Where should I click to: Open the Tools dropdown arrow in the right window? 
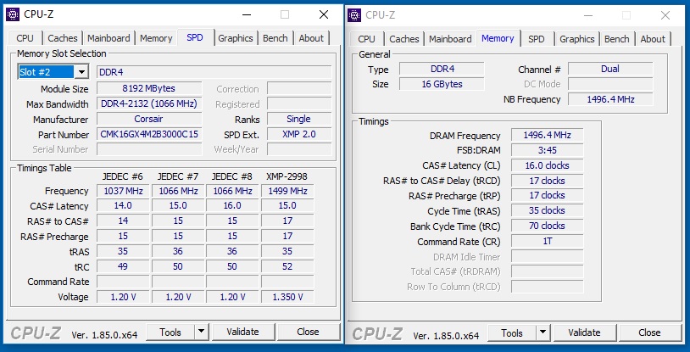(x=543, y=332)
